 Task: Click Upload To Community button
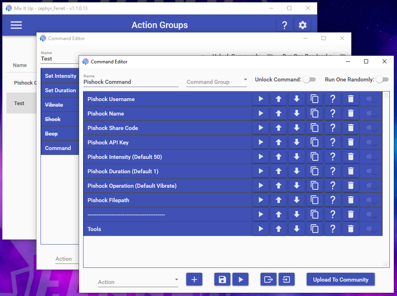(340, 279)
